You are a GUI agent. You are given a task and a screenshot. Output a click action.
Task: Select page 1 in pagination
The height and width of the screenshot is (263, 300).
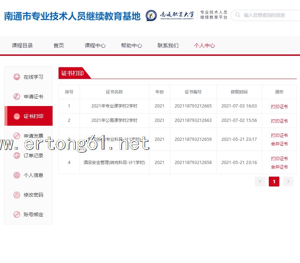coord(274,181)
